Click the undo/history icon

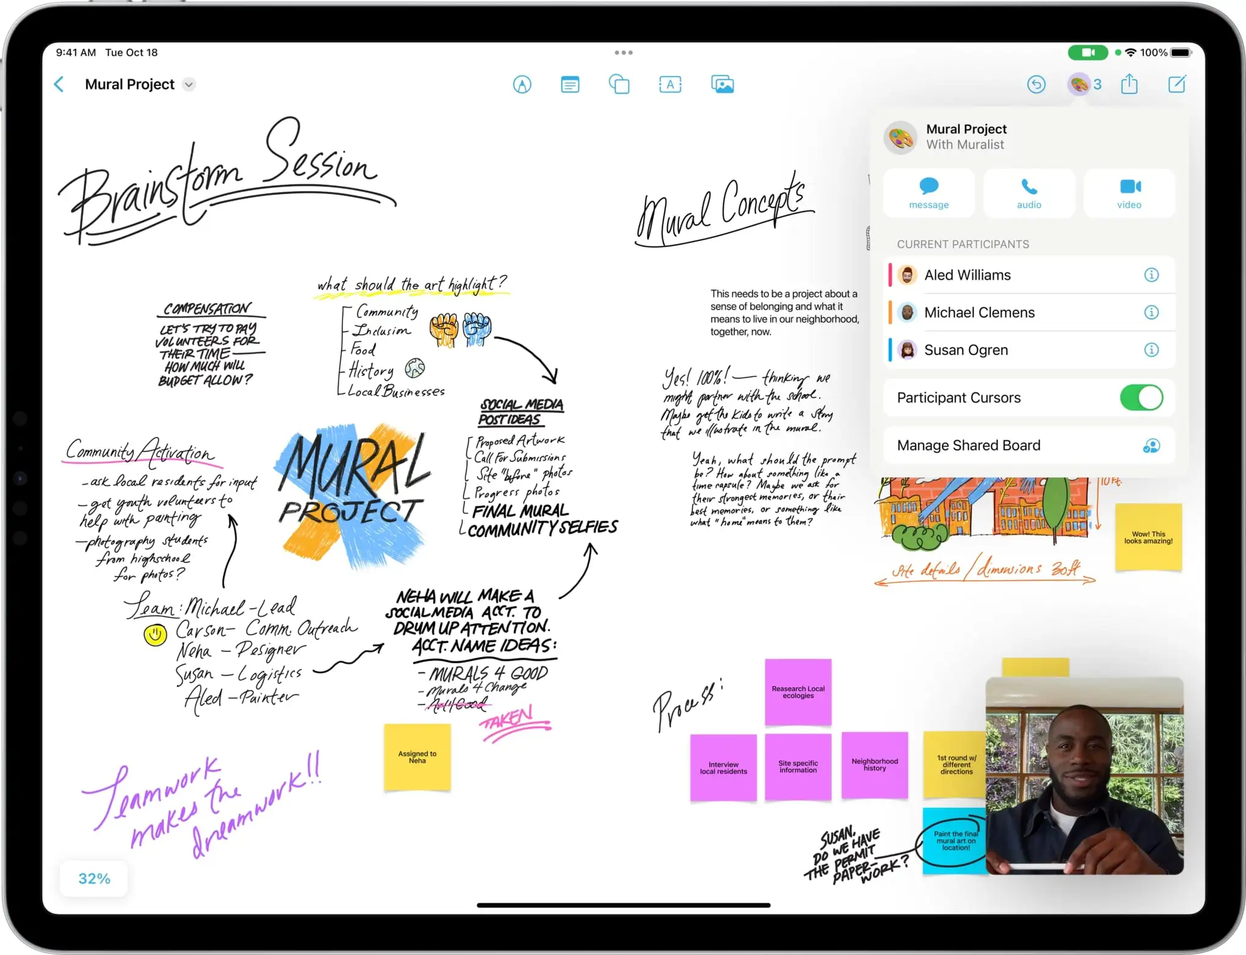(x=1036, y=83)
